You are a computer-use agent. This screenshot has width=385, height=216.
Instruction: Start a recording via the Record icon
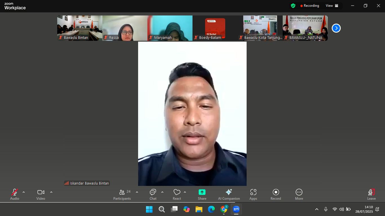coord(275,194)
